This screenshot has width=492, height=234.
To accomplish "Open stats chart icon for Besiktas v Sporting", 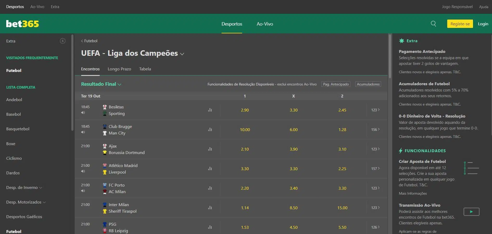I will click(x=210, y=110).
